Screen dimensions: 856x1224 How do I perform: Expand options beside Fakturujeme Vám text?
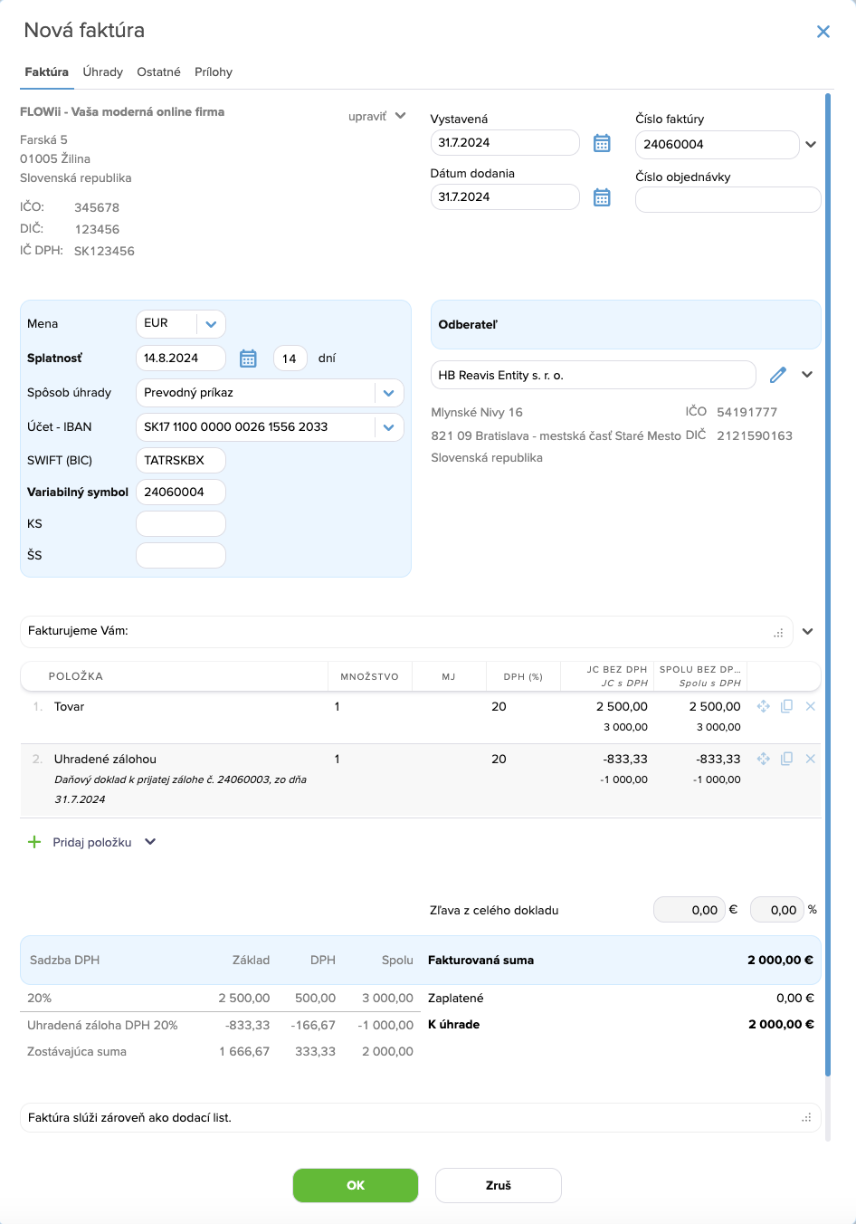[808, 631]
